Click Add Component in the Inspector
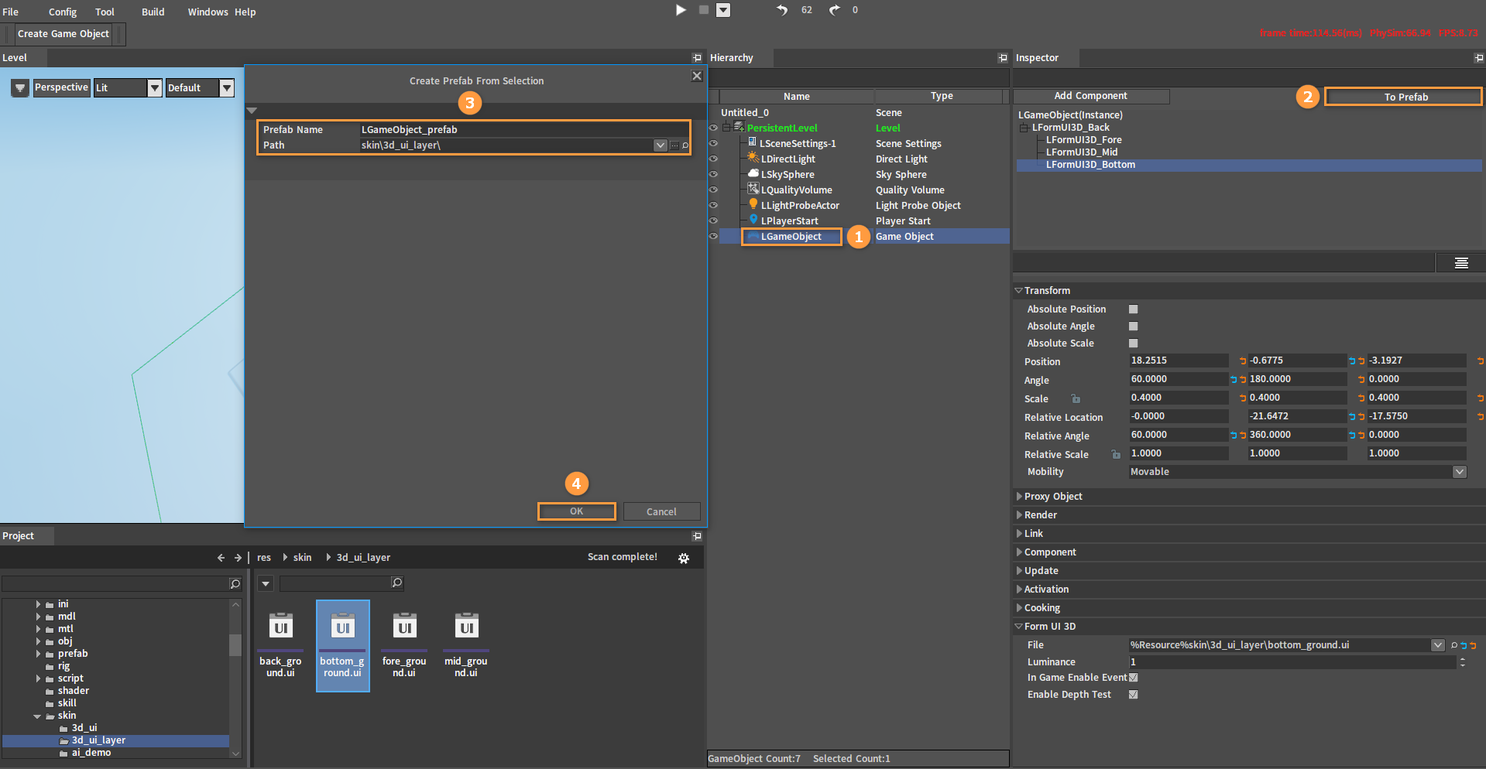 point(1091,96)
